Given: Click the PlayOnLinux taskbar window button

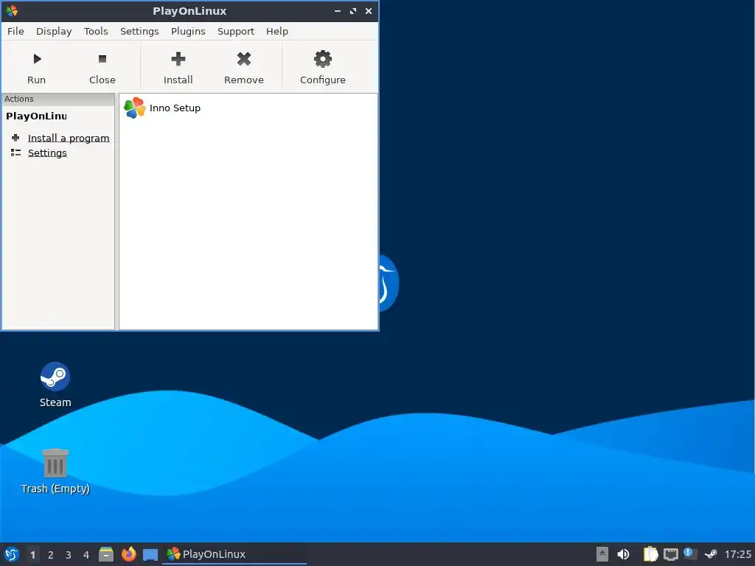Looking at the screenshot, I should click(x=234, y=554).
